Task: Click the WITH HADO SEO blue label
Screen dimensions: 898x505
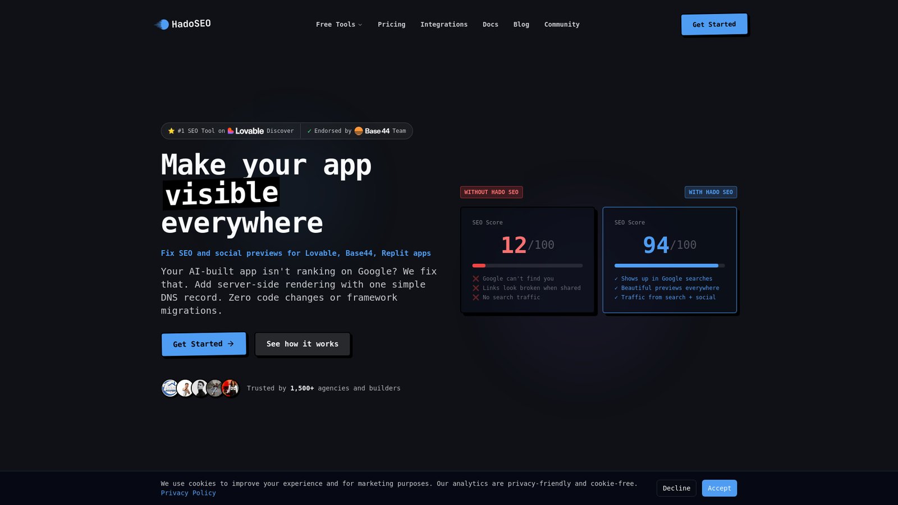Action: click(x=711, y=192)
